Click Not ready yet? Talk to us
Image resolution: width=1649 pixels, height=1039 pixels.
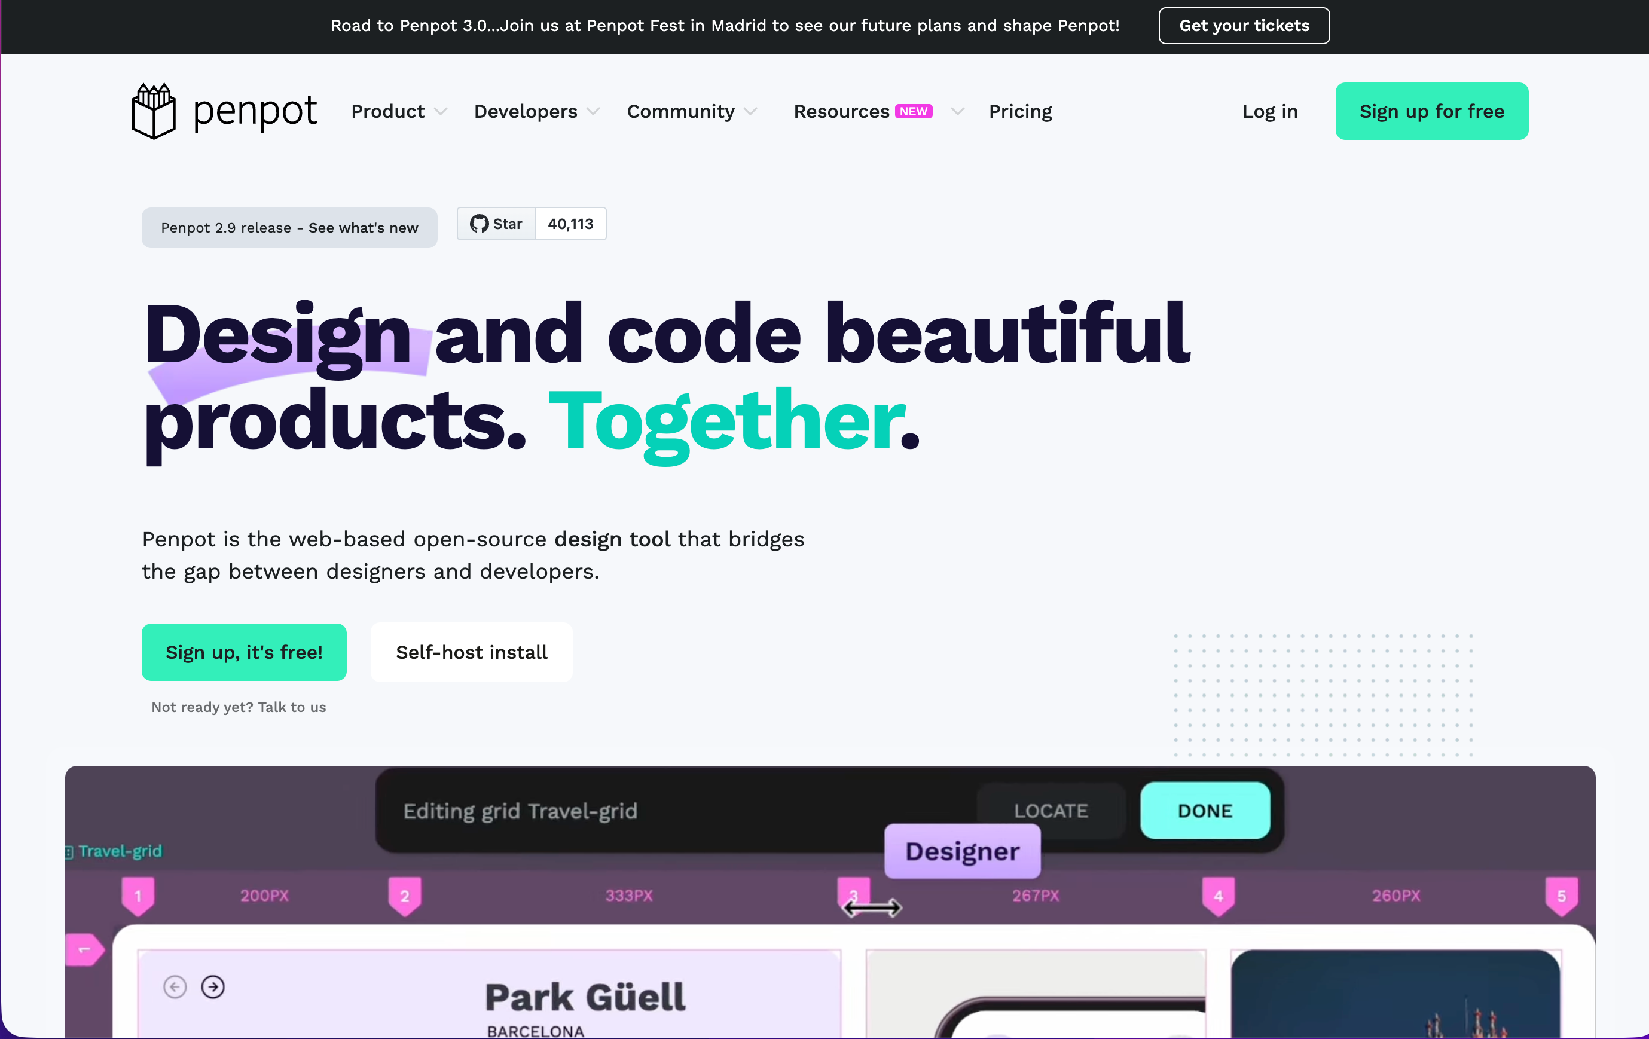coord(239,707)
